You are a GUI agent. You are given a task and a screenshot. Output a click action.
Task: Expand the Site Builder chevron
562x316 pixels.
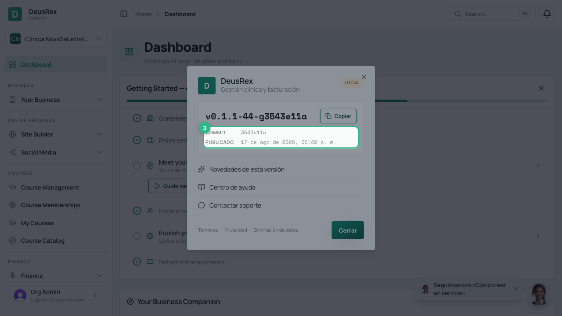pyautogui.click(x=99, y=134)
